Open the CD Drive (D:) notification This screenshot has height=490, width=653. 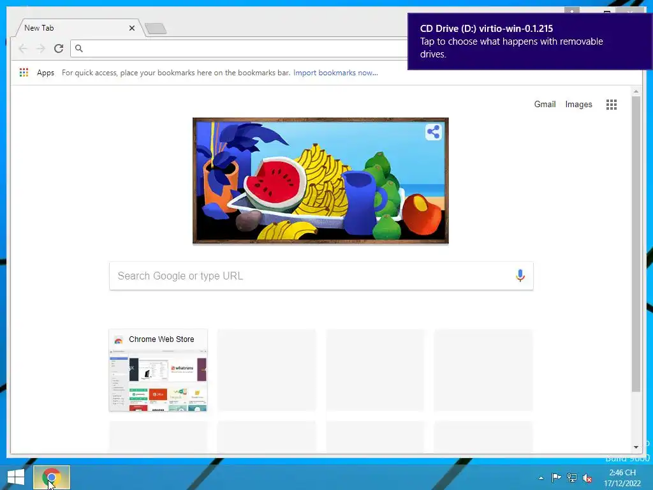pyautogui.click(x=530, y=41)
